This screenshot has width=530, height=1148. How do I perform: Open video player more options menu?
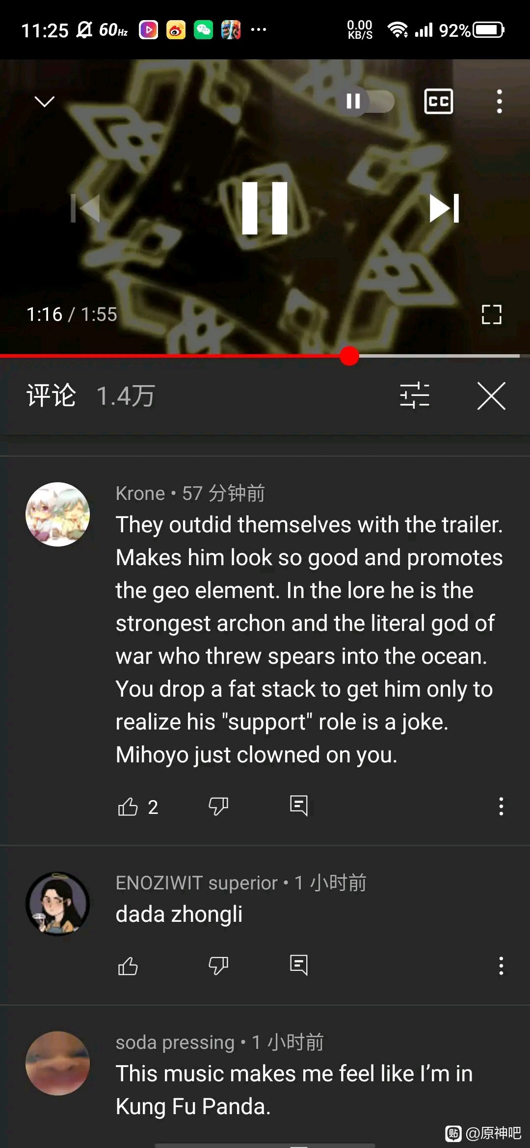tap(500, 102)
